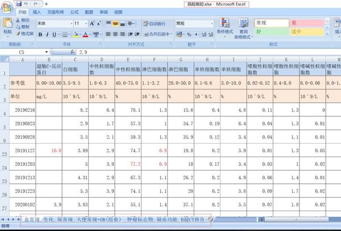Click the insert function fx button
The width and height of the screenshot is (341, 231).
pyautogui.click(x=72, y=52)
